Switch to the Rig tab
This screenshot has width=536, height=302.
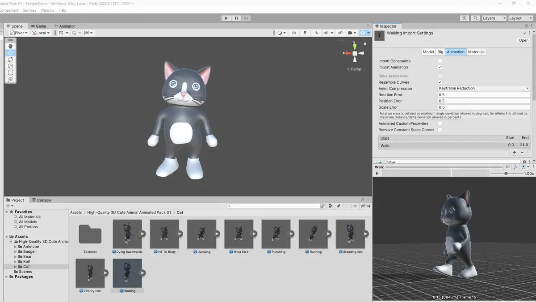tap(440, 52)
